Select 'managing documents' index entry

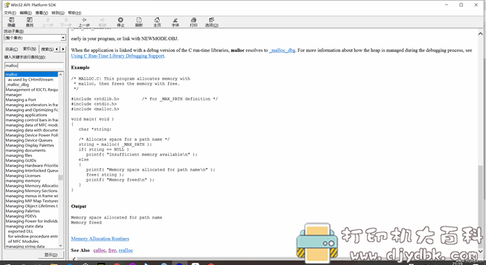click(26, 150)
